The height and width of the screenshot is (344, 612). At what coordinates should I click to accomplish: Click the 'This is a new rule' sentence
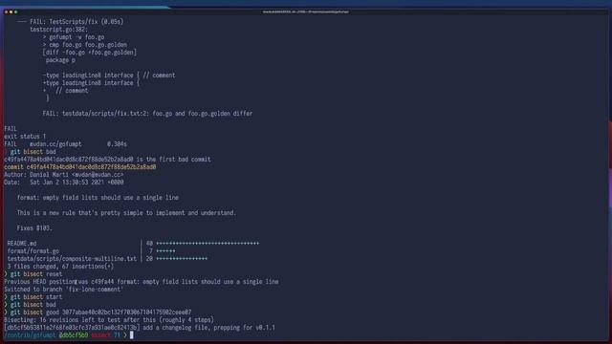126,213
